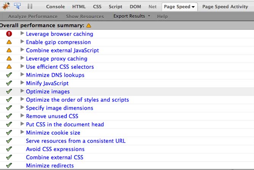
Task: Expand Use efficient CSS selectors triangle
Action: 22,66
